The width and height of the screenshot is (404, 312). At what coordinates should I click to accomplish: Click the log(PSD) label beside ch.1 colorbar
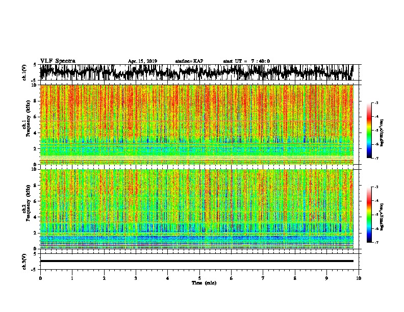click(382, 133)
